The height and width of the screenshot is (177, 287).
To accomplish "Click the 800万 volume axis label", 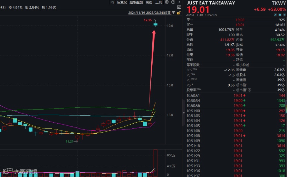I will [x=171, y=155].
